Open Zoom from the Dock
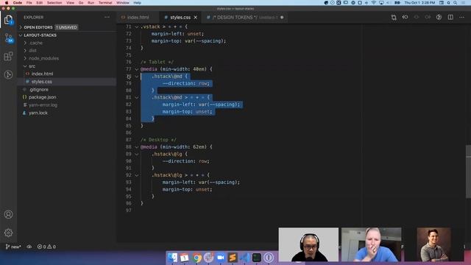The height and width of the screenshot is (265, 471). (221, 258)
